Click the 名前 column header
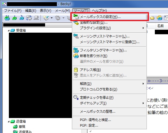This screenshot has width=168, height=133. pyautogui.click(x=160, y=26)
